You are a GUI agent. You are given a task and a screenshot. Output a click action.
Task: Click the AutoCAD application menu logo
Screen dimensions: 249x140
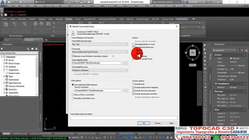point(3,3)
